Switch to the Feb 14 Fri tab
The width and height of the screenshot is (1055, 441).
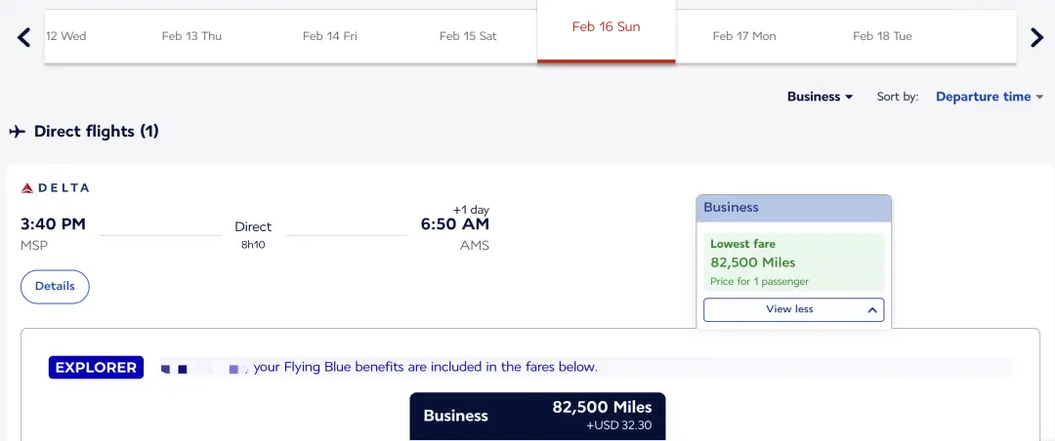[329, 36]
